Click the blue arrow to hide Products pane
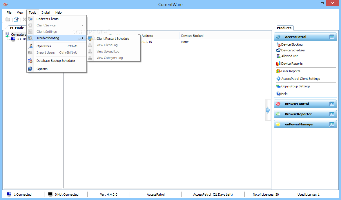The height and width of the screenshot is (200, 341). point(268,110)
